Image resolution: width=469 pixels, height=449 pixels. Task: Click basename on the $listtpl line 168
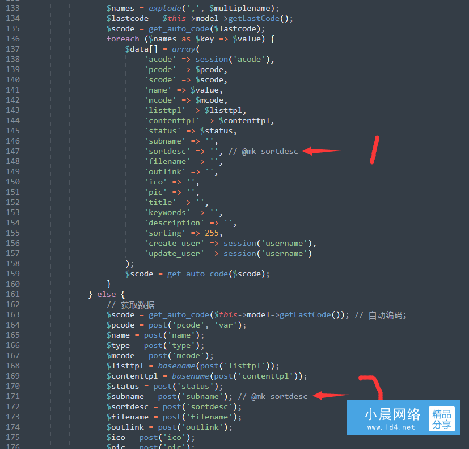pos(176,366)
